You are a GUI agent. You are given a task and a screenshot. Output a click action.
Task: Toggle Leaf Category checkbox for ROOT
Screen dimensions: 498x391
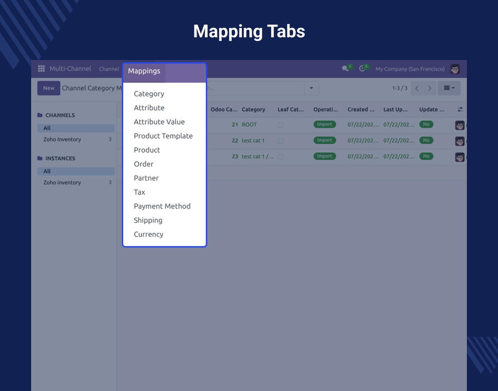point(281,125)
